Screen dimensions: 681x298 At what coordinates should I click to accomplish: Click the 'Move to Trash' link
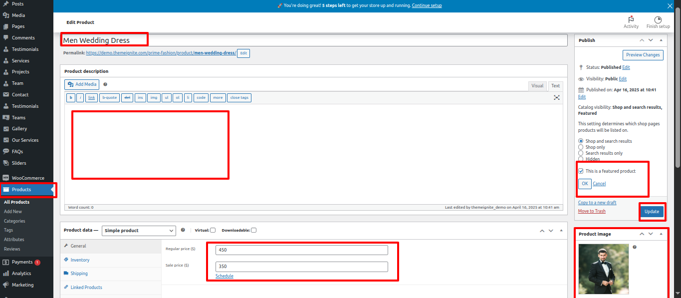tap(592, 211)
